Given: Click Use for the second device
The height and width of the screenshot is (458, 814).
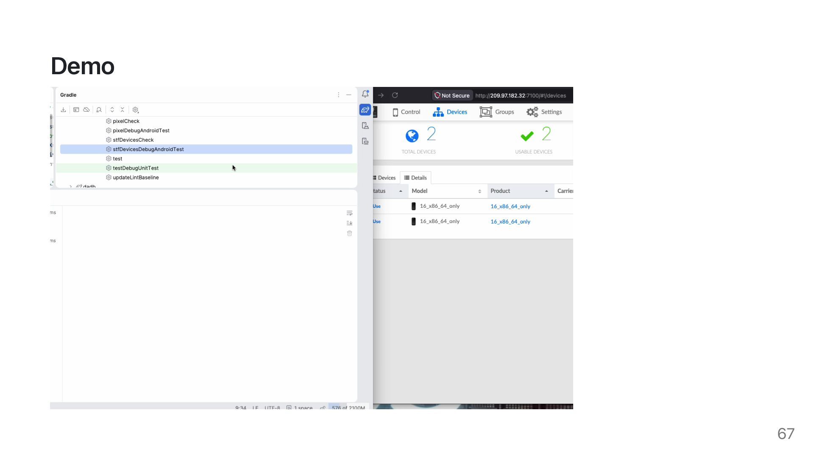Looking at the screenshot, I should pyautogui.click(x=377, y=221).
